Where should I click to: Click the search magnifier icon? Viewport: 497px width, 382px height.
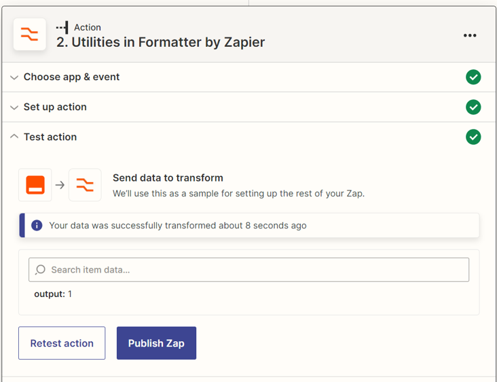(x=41, y=270)
